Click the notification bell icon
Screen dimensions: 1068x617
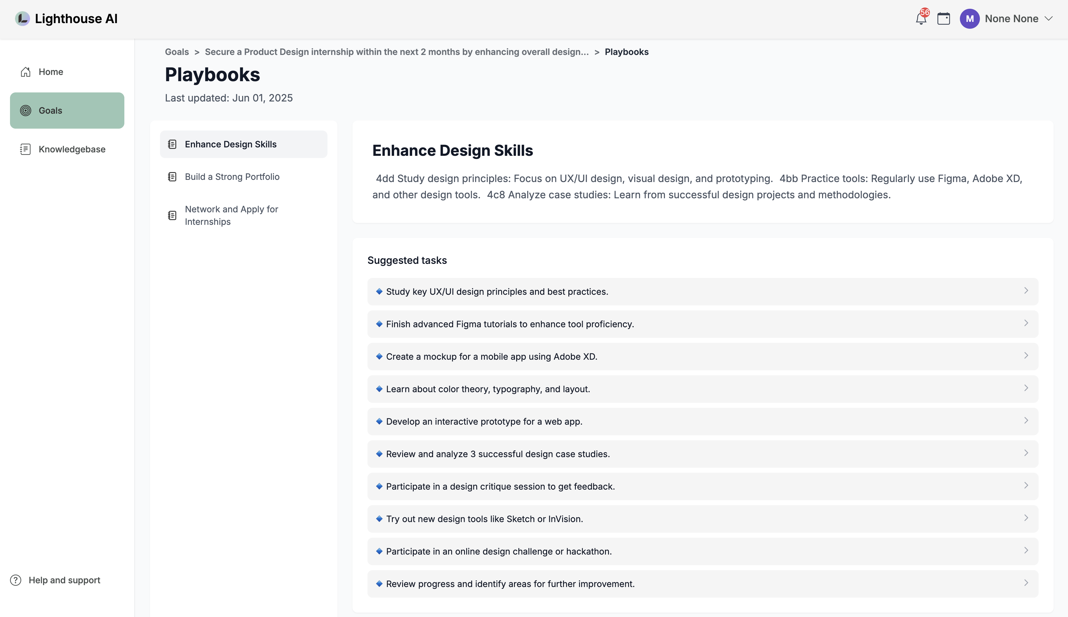pyautogui.click(x=921, y=19)
